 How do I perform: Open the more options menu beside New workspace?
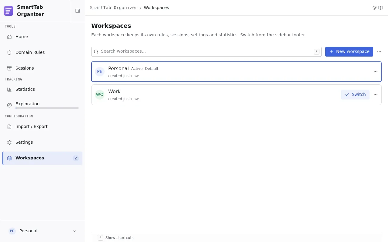coord(379,52)
